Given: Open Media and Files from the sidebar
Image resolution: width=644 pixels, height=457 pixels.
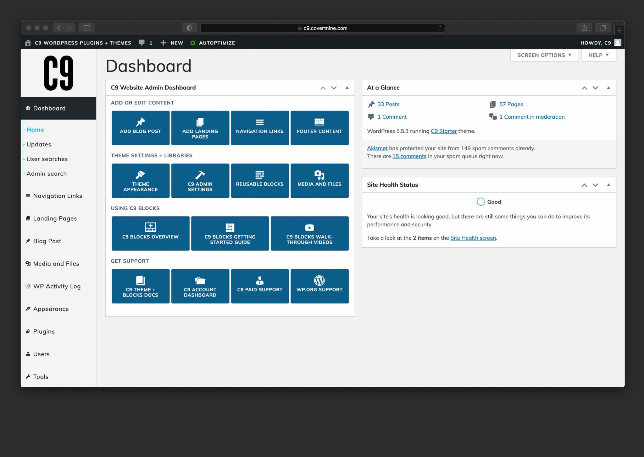Looking at the screenshot, I should point(56,264).
